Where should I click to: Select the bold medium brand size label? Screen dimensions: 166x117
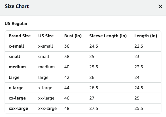tap(17, 67)
